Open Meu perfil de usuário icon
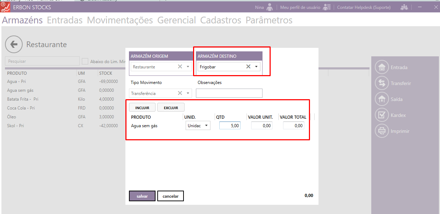The image size is (440, 214). click(x=327, y=7)
